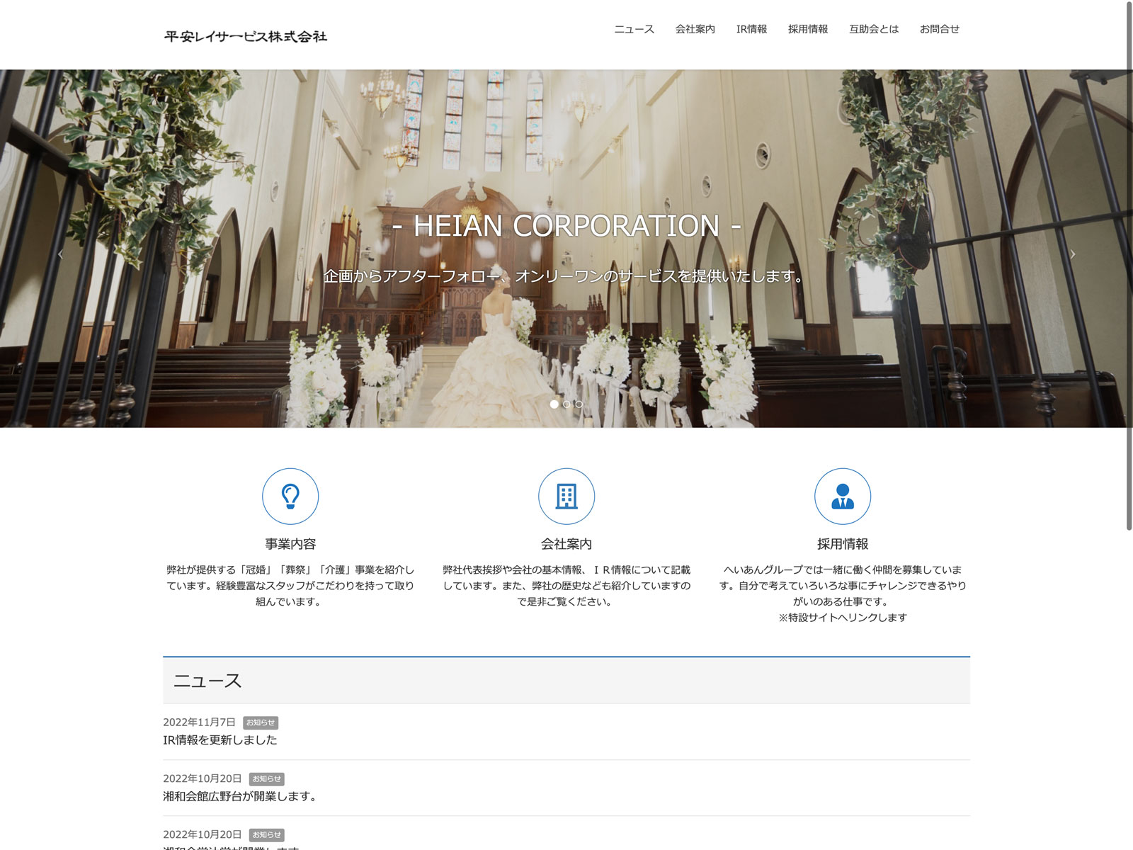Open the 湘和会館広野台が開業します news article

coord(240,796)
